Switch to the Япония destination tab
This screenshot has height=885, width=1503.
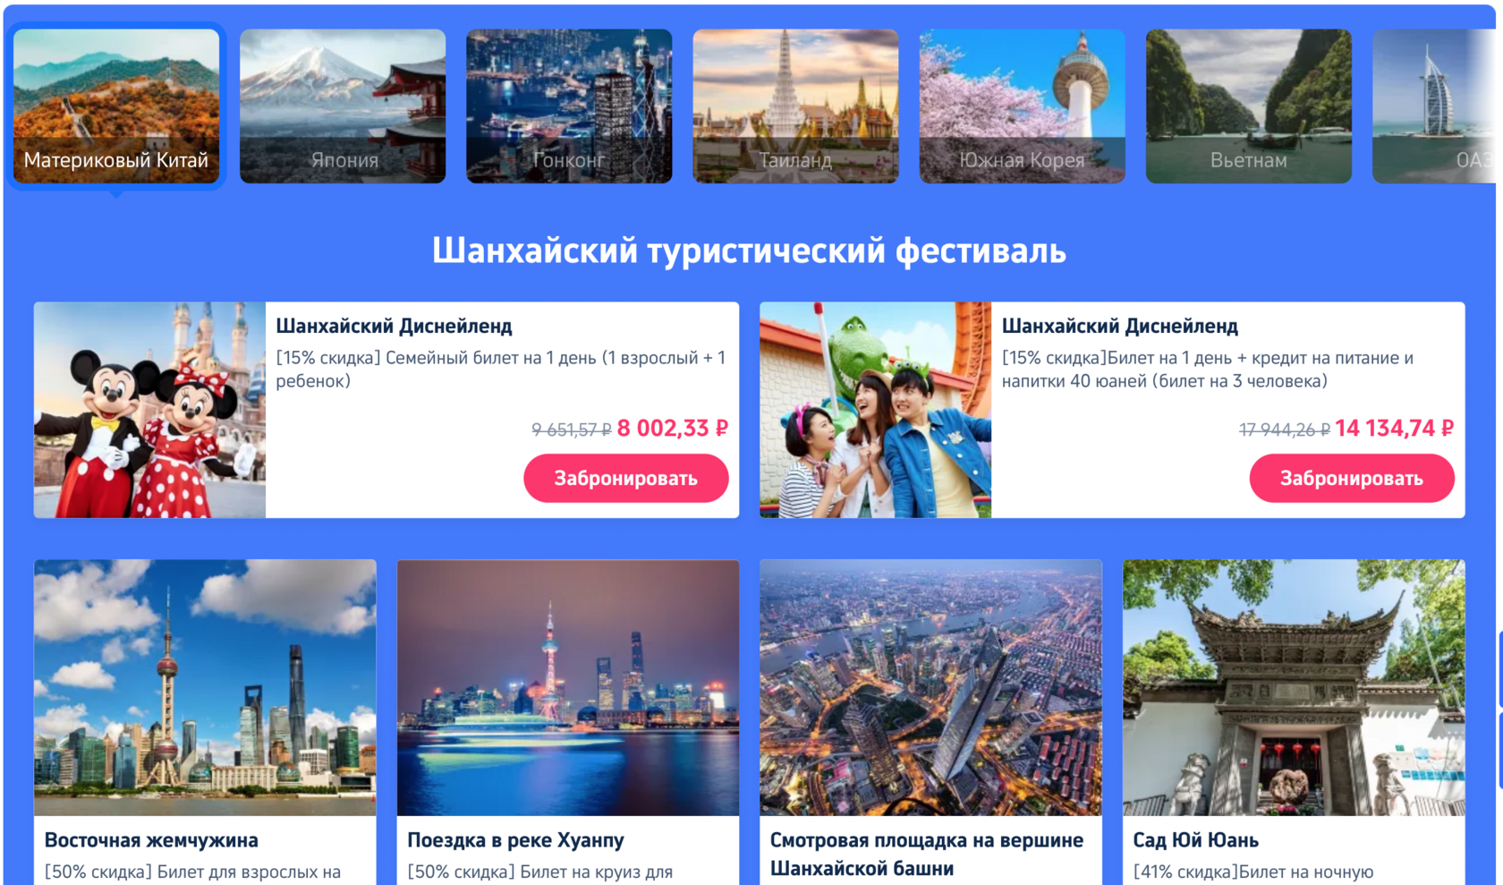343,106
